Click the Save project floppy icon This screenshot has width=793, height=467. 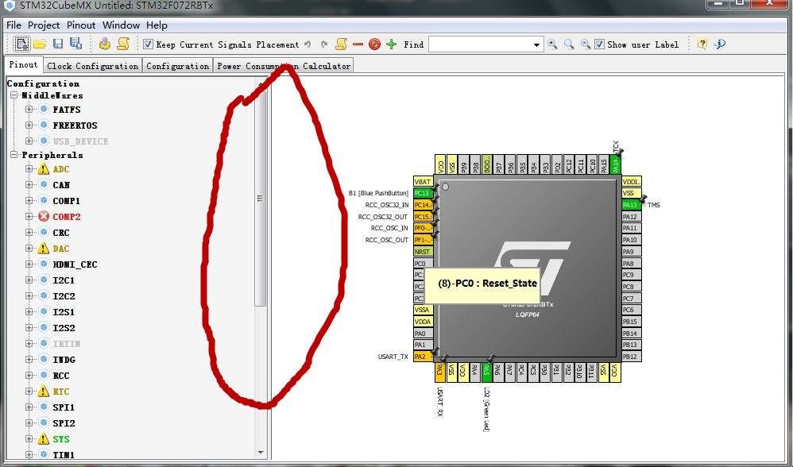[x=58, y=44]
